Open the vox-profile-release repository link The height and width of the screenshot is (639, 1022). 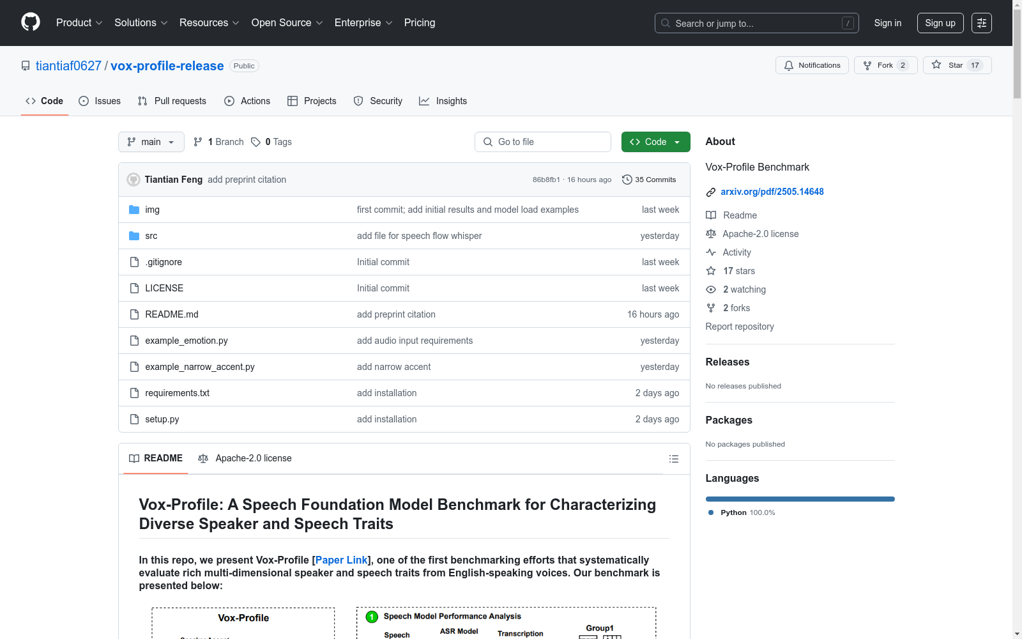[167, 66]
